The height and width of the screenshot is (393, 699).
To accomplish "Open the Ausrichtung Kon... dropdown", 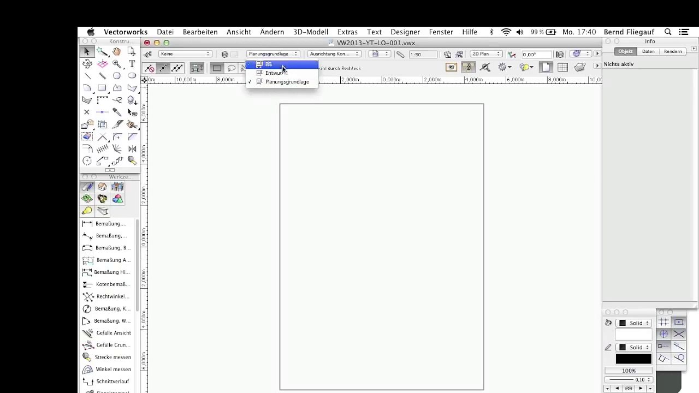I will pos(335,54).
